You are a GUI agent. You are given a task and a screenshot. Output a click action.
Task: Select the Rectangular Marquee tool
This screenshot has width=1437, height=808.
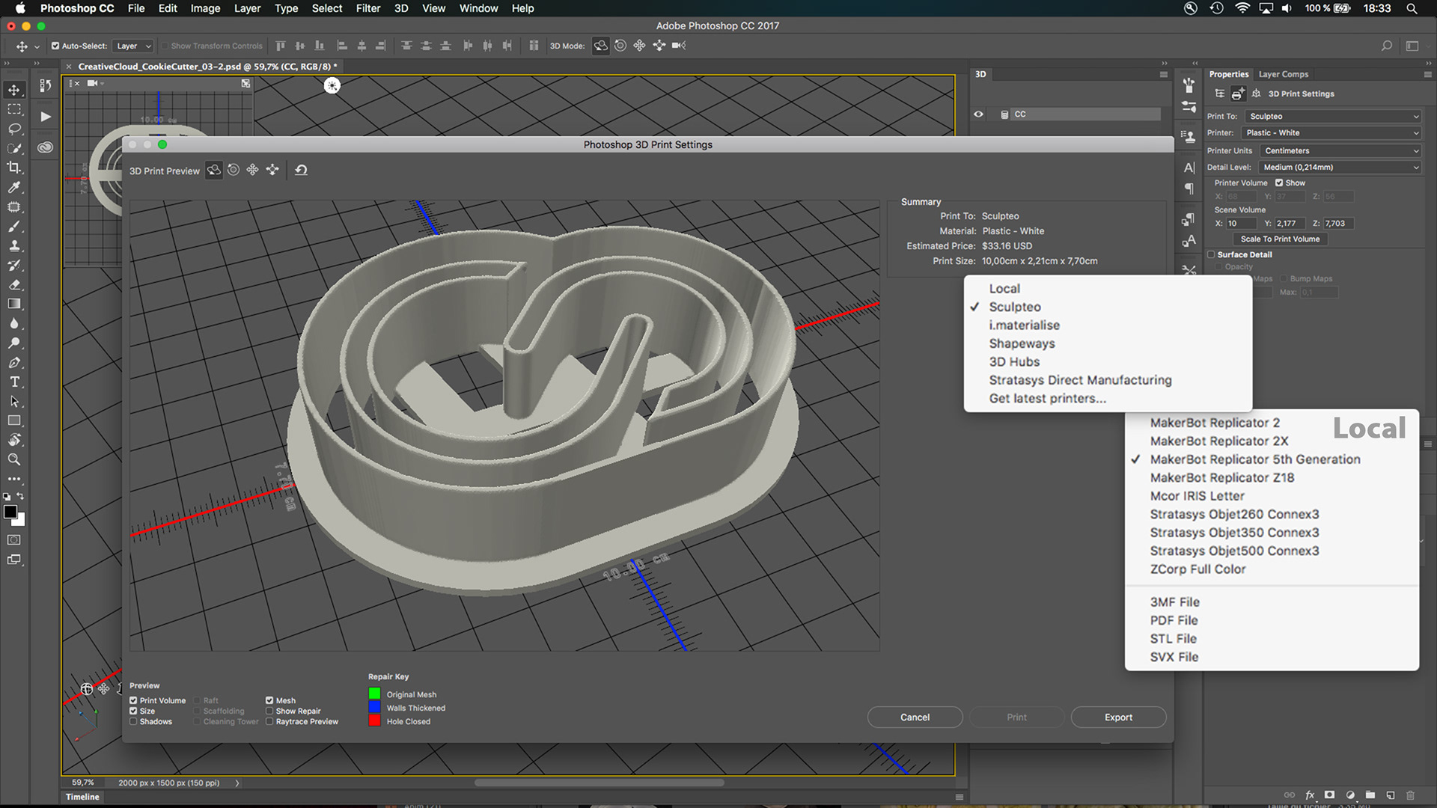point(14,109)
